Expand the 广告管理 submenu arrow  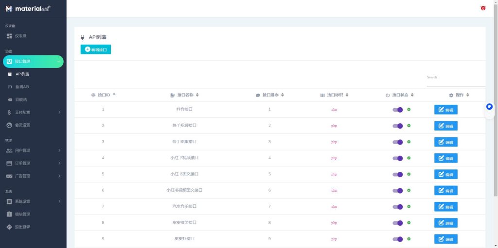(x=59, y=176)
